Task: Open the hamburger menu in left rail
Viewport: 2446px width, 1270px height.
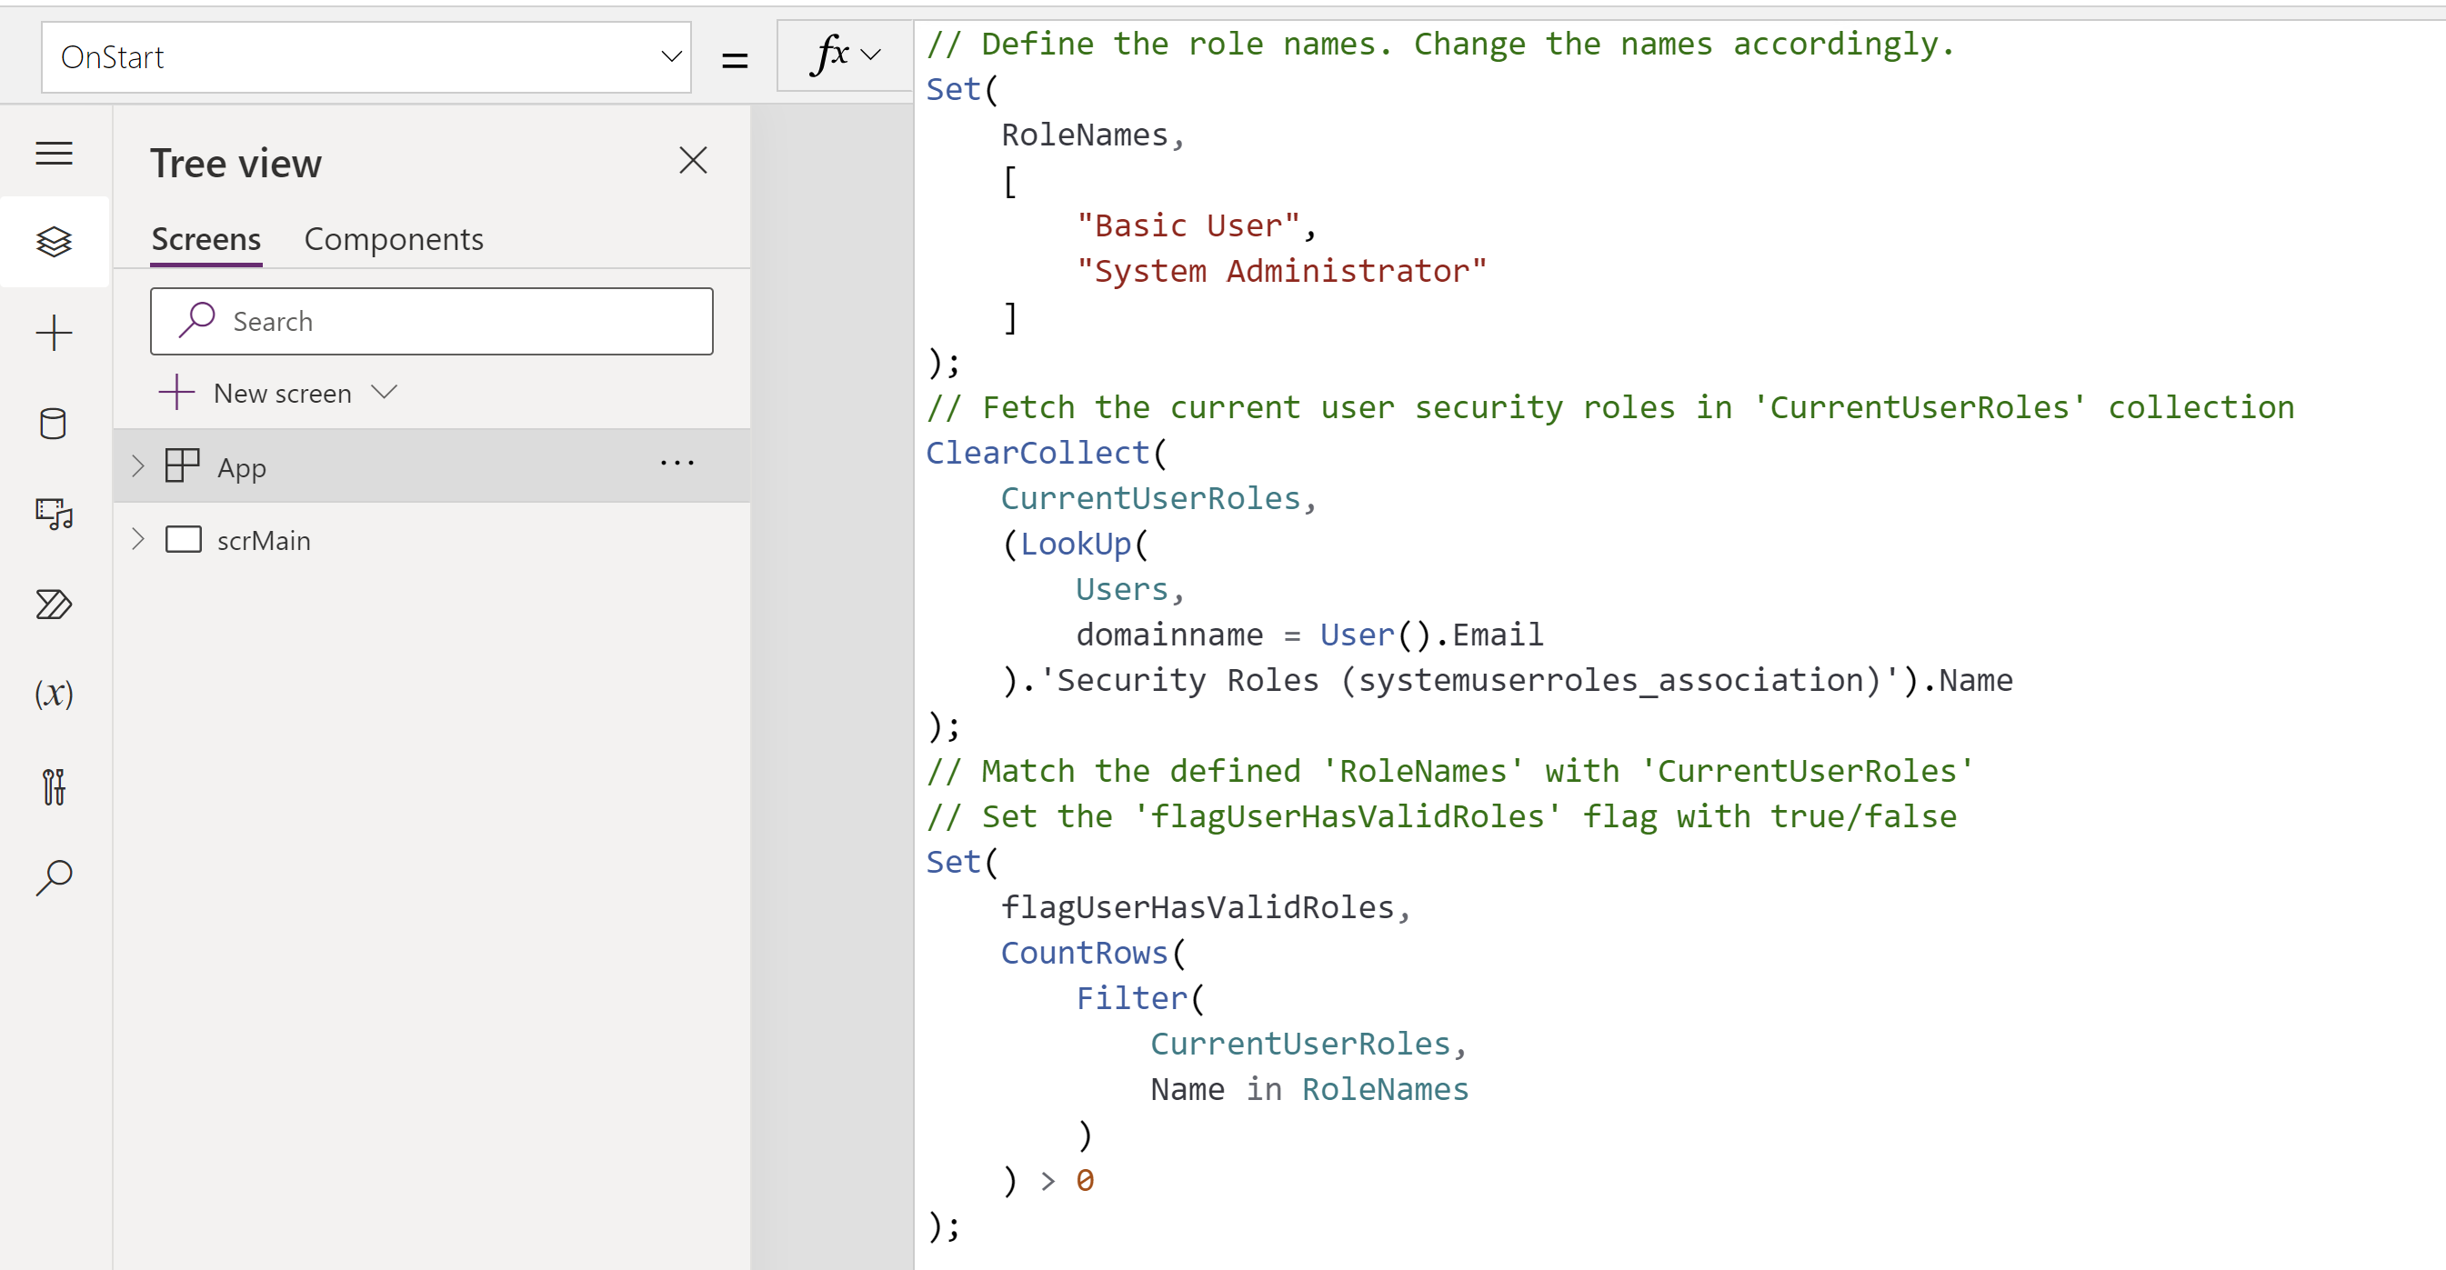Action: [55, 153]
